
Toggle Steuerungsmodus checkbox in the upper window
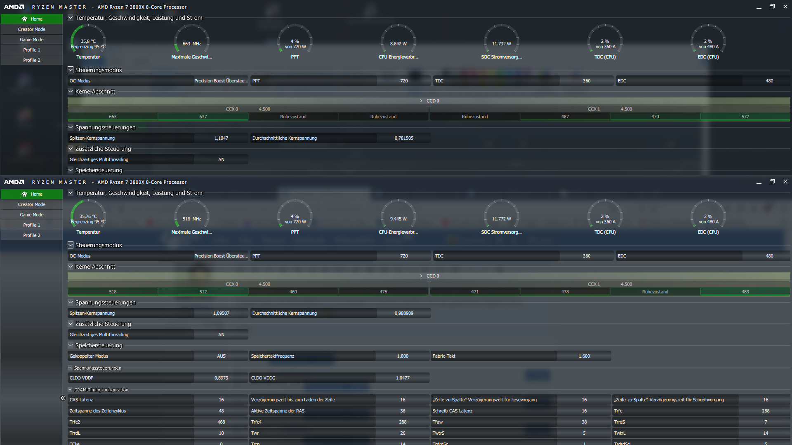point(71,70)
